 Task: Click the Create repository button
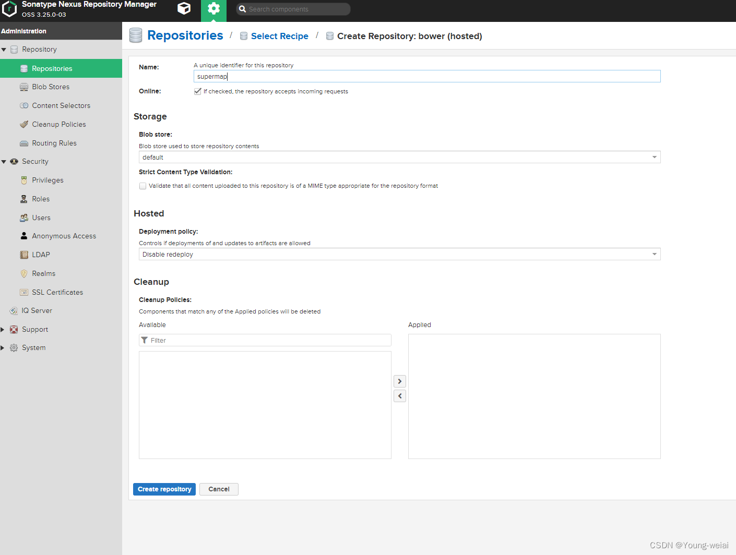point(164,489)
